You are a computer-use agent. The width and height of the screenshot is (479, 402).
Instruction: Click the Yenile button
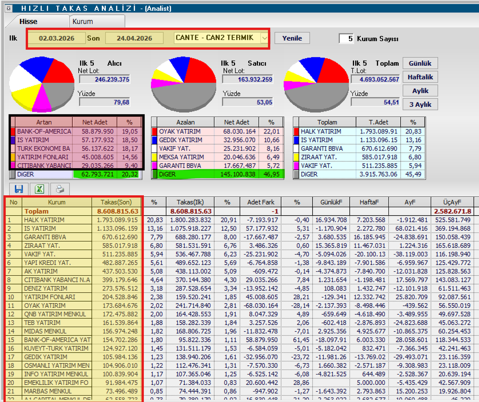[292, 38]
